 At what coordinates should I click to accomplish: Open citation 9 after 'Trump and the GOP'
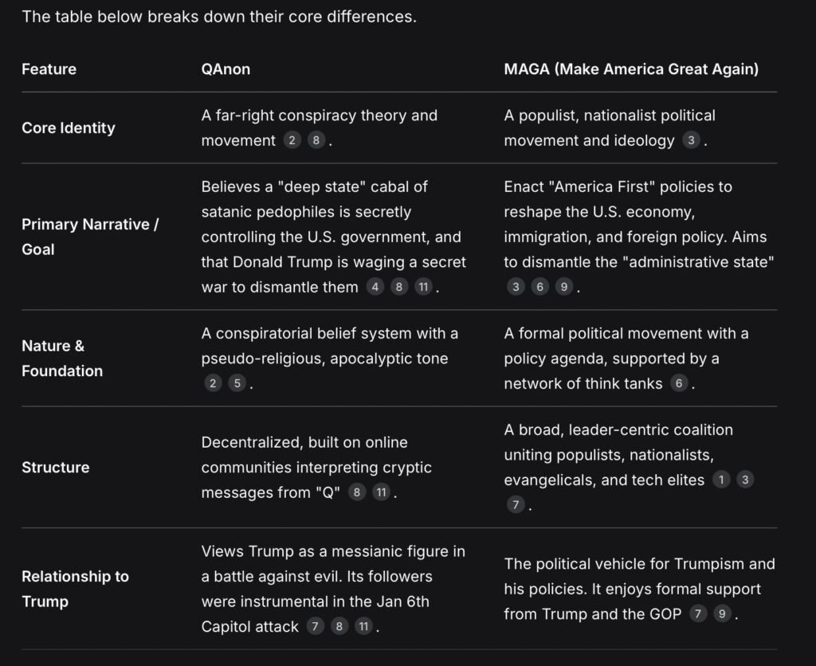click(x=722, y=614)
